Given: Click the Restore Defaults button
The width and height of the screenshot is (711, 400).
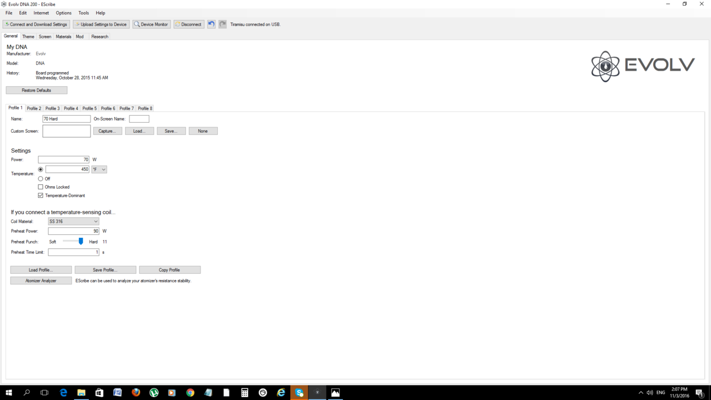Looking at the screenshot, I should click(37, 90).
